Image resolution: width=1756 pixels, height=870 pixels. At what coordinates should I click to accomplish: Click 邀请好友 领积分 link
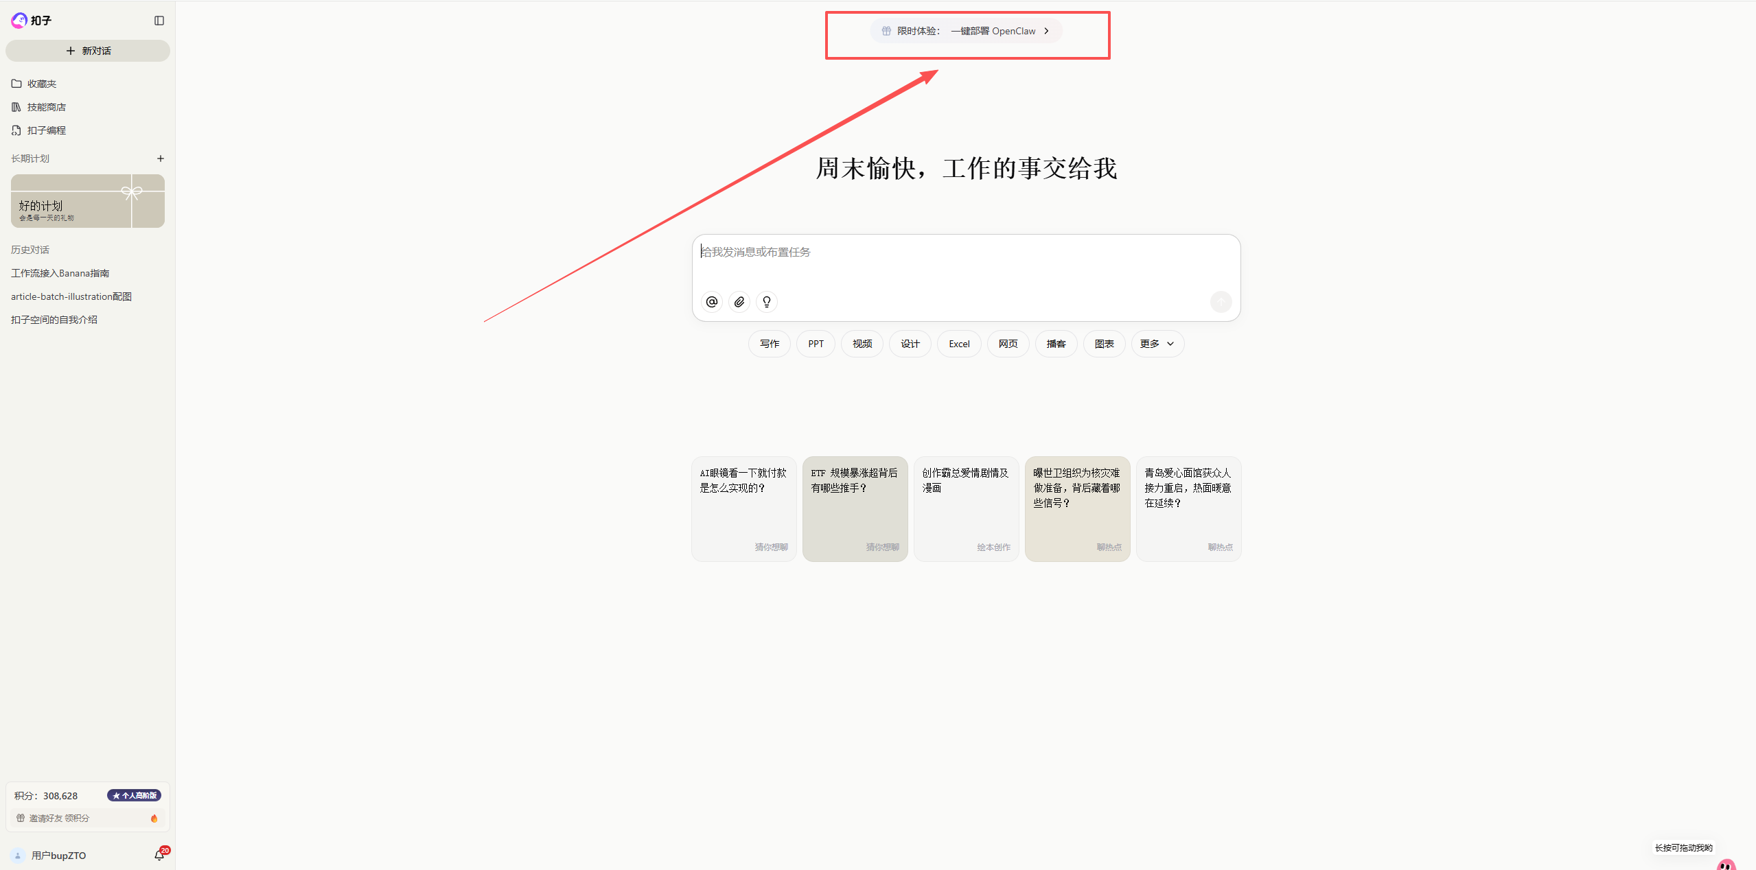pos(59,818)
